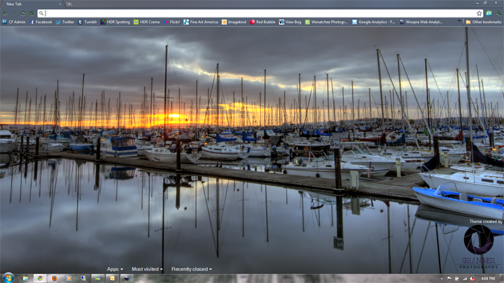Open the Firefox icon in the taskbar

(x=55, y=278)
